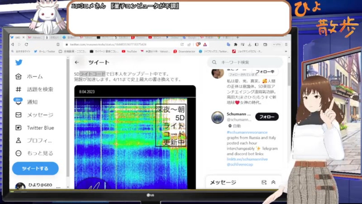
Task: Open メッセージ in Twitter sidebar
Action: 34,115
